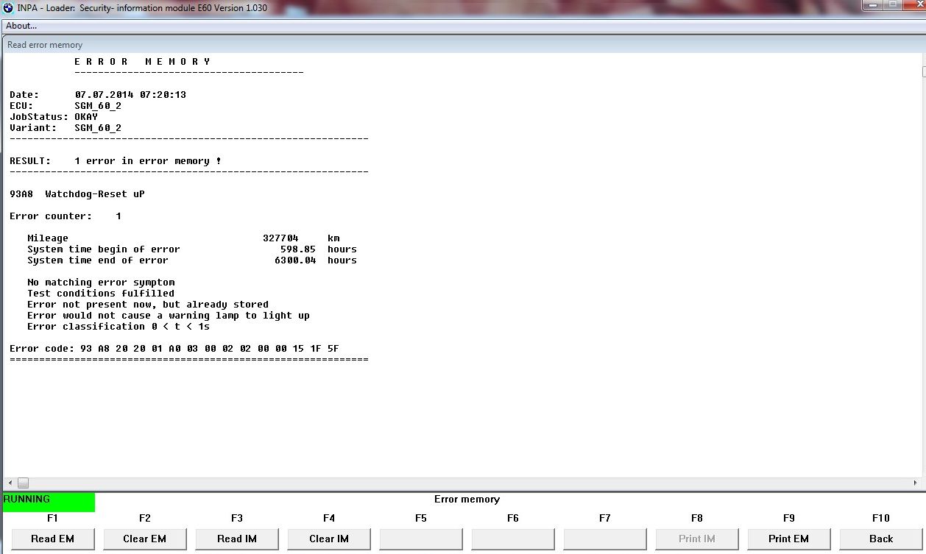Click the '93A8 Watchdog-Reset uP' error line

coord(77,194)
